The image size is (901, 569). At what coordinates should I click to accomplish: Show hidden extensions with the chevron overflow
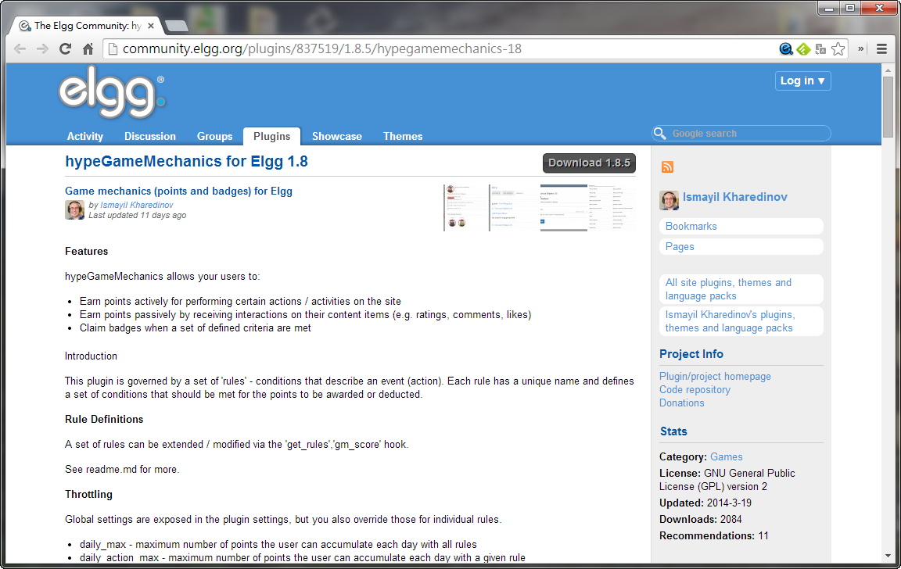coord(861,49)
